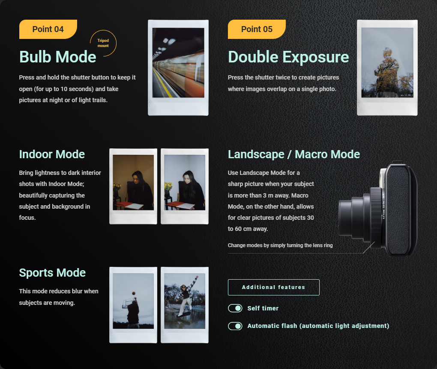This screenshot has width=437, height=369.
Task: Select the darker indoor portrait photo
Action: [133, 186]
